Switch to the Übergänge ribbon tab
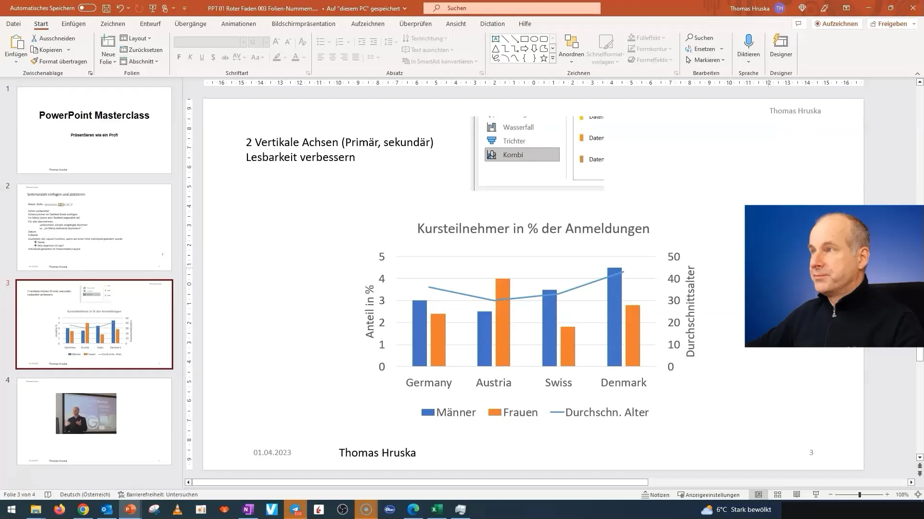The image size is (924, 519). [x=190, y=24]
